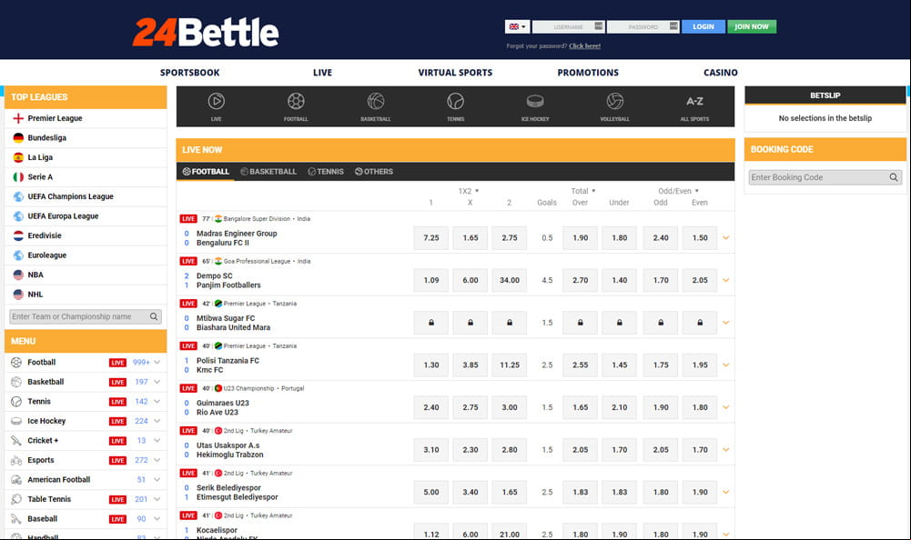Screen dimensions: 911x540
Task: Click the Login button
Action: (703, 26)
